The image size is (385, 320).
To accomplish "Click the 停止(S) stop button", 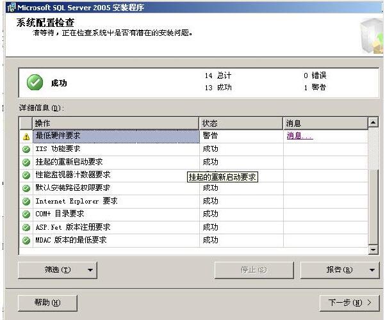I will coord(254,270).
